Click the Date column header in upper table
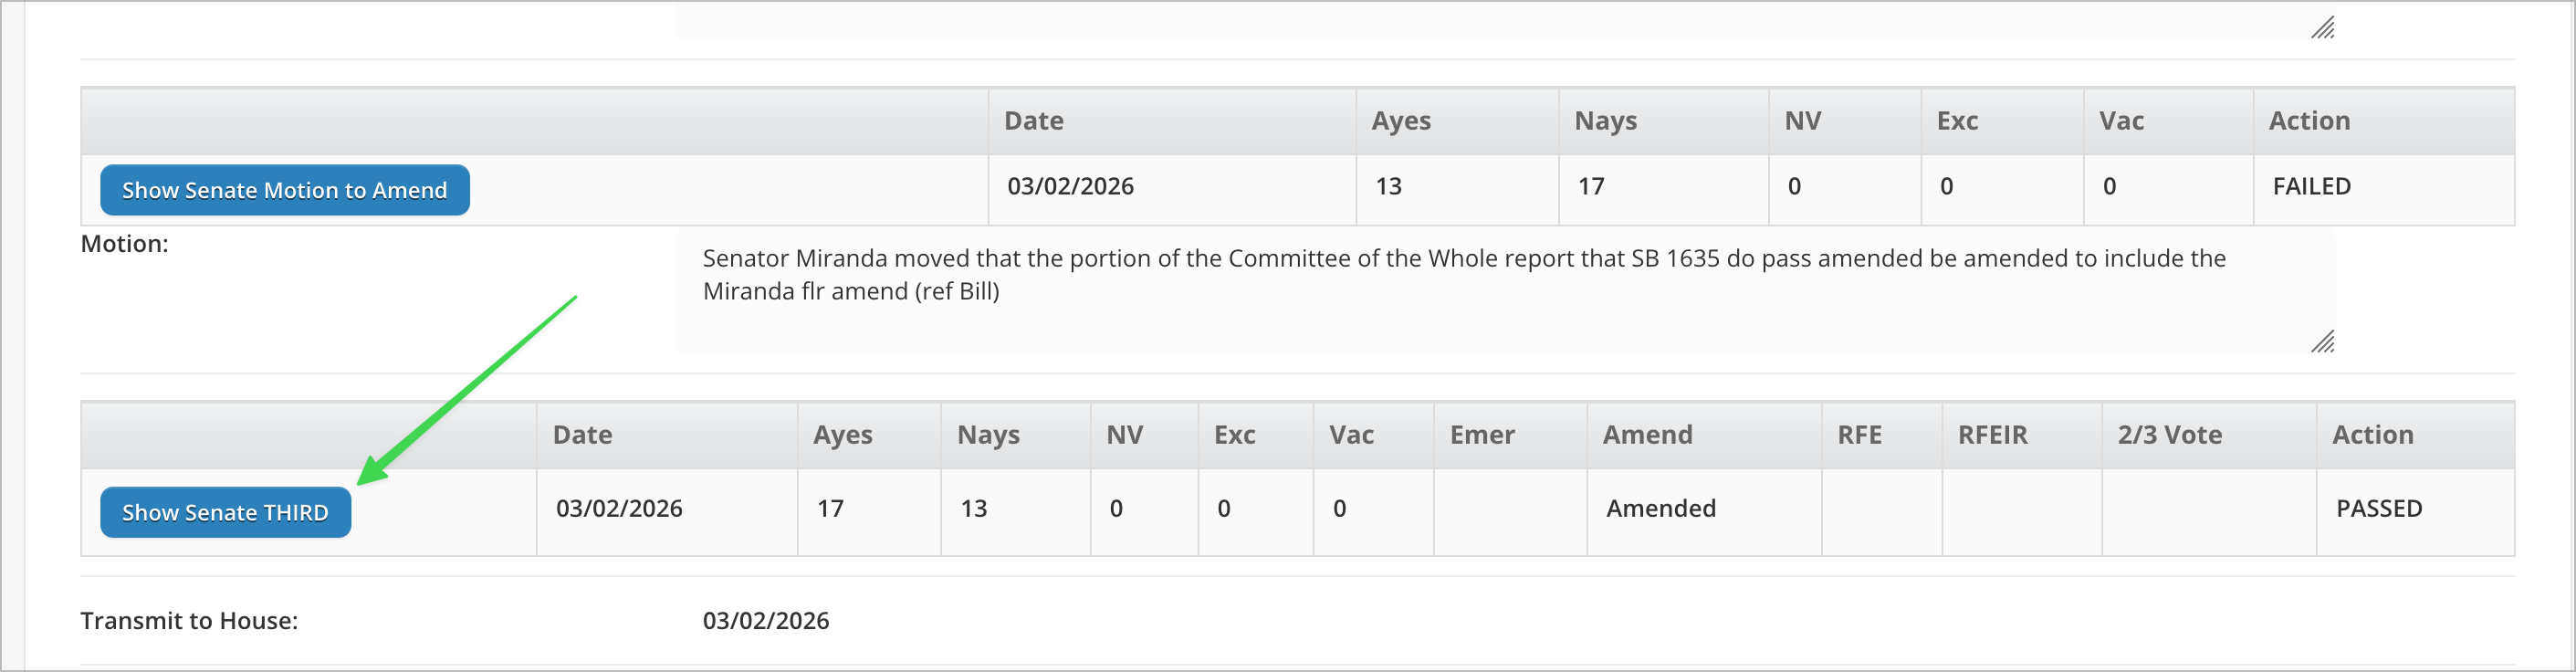2576x672 pixels. (1033, 120)
